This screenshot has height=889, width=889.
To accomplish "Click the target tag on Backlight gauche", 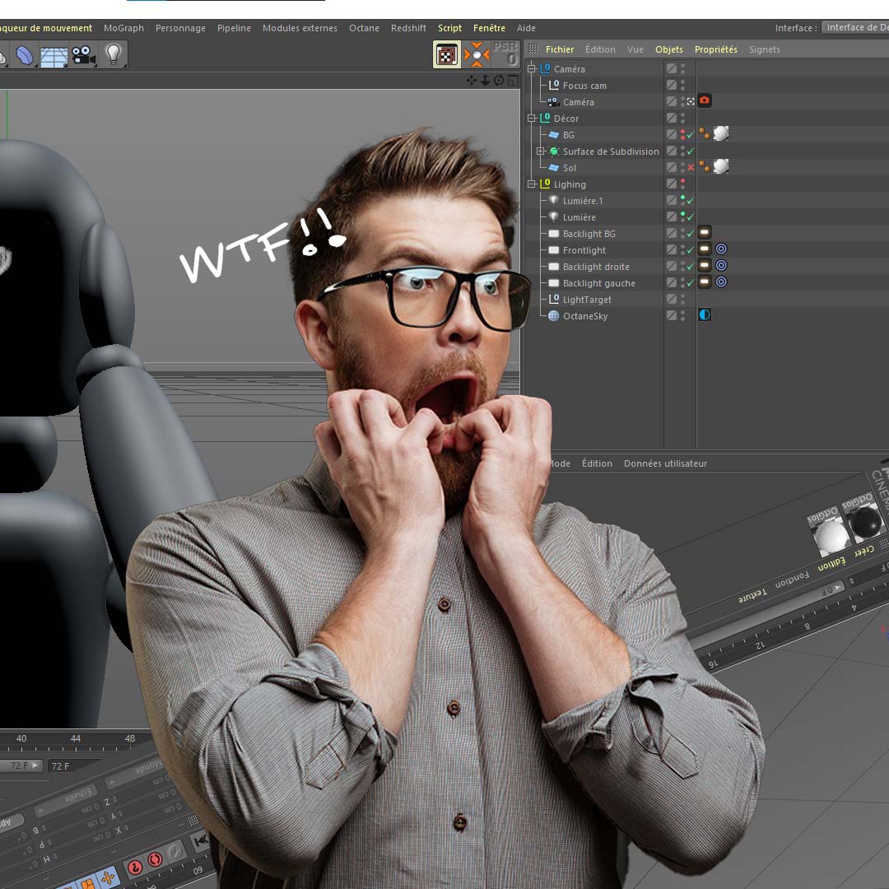I will [x=721, y=282].
